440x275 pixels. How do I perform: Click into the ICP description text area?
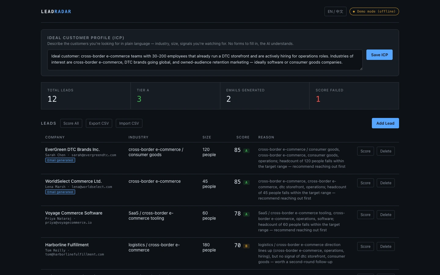tap(205, 60)
